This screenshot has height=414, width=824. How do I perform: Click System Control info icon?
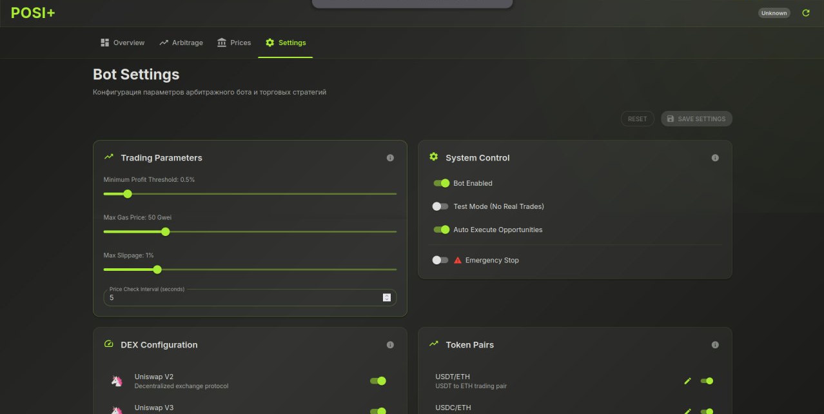(x=715, y=158)
